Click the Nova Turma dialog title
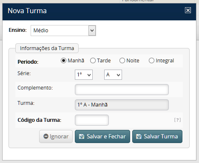The width and height of the screenshot is (199, 163). point(27,11)
